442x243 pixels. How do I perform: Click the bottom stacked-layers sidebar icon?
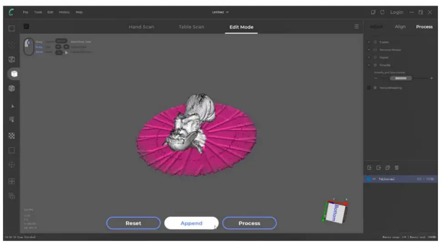pyautogui.click(x=11, y=196)
